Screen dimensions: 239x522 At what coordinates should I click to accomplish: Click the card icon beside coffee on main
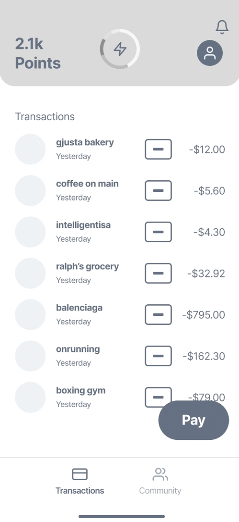(x=159, y=190)
